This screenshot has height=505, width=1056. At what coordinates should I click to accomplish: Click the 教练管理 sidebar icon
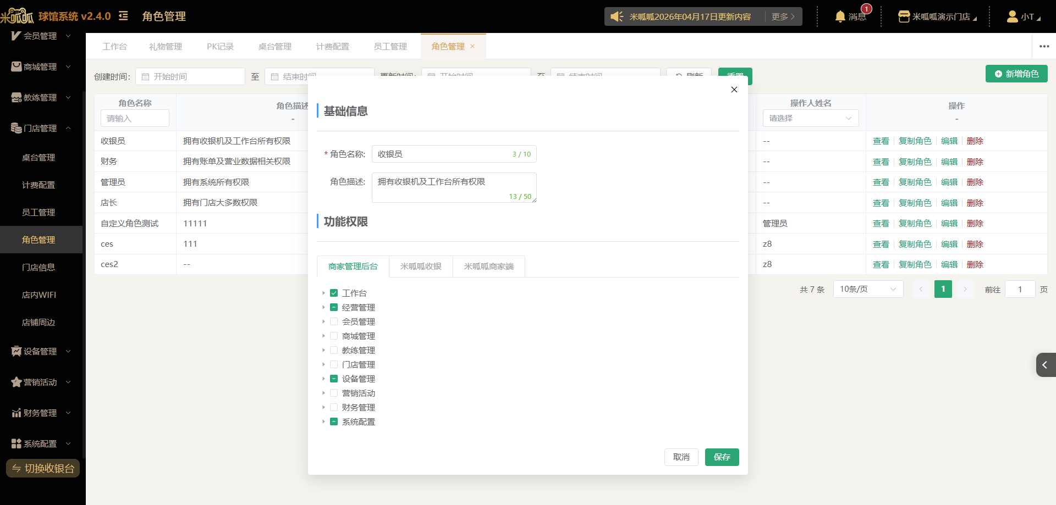[16, 97]
